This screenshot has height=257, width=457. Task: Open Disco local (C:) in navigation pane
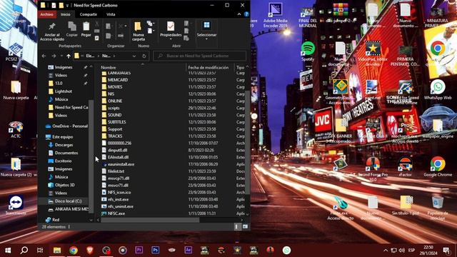click(68, 201)
